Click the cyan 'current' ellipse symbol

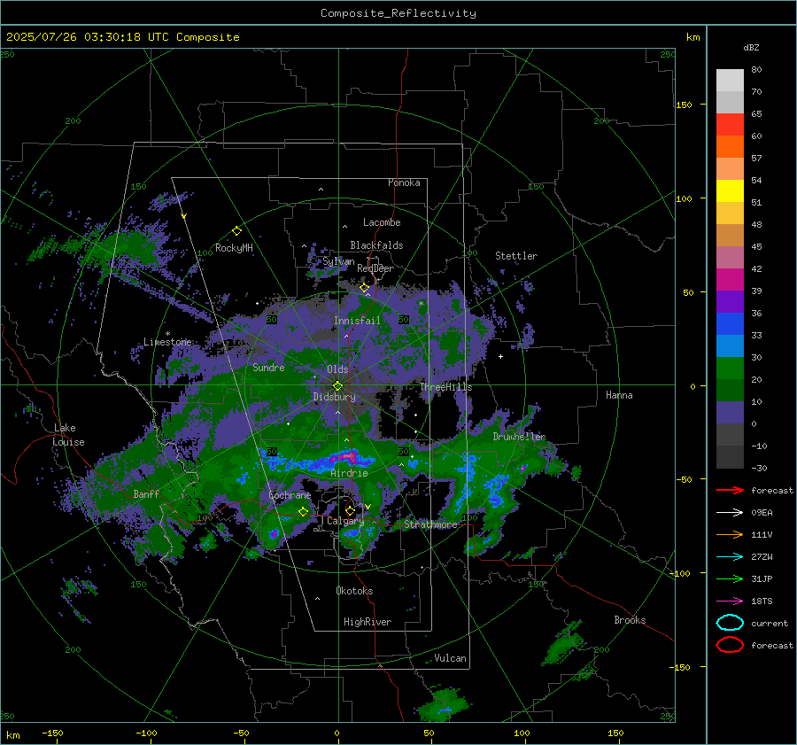tap(730, 623)
